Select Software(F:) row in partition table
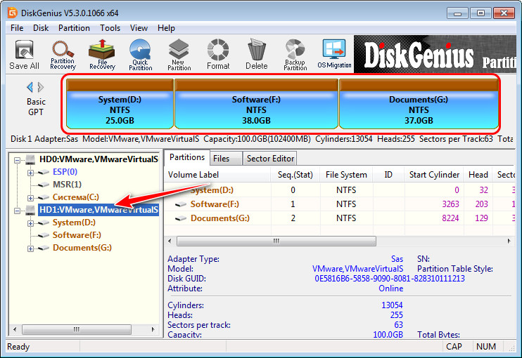The height and width of the screenshot is (358, 522). (x=340, y=204)
